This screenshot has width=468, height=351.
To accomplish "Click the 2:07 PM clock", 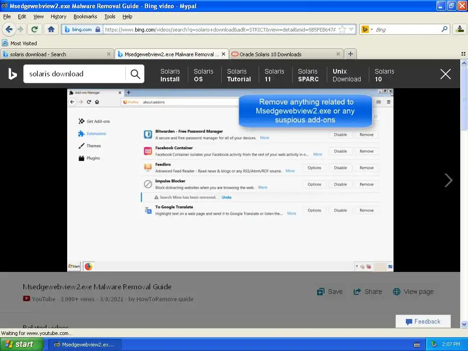I will pos(451,345).
